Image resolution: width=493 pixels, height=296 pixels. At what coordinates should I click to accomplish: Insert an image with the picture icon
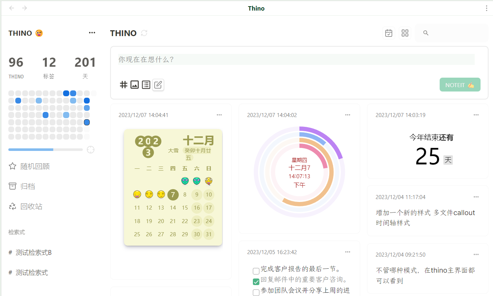tap(135, 85)
